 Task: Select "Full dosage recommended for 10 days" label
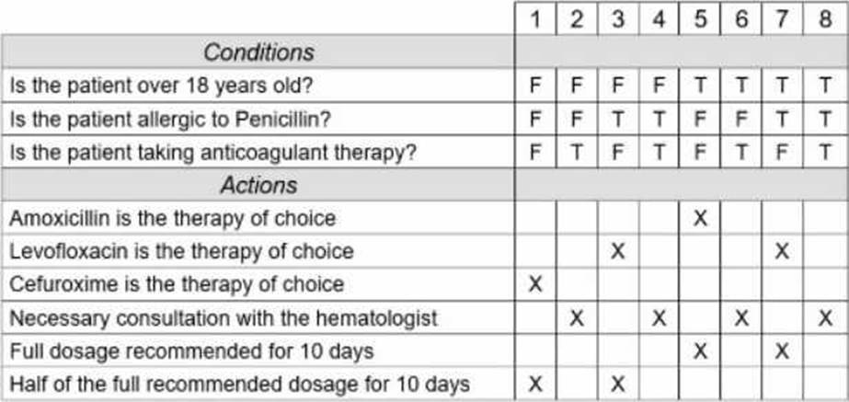tap(191, 350)
